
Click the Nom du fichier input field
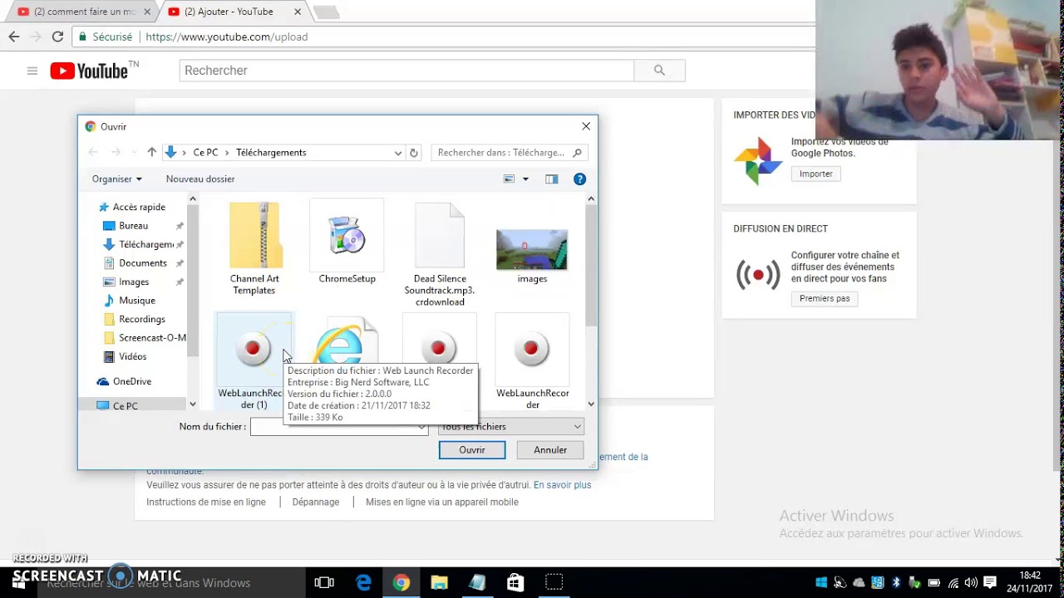pyautogui.click(x=332, y=427)
